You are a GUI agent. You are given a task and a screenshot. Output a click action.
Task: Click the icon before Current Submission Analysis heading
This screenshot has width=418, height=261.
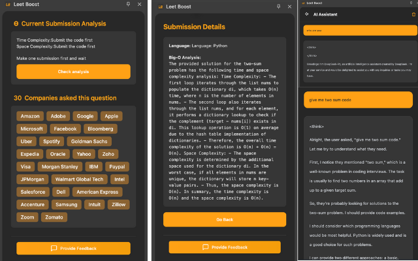[x=16, y=24]
